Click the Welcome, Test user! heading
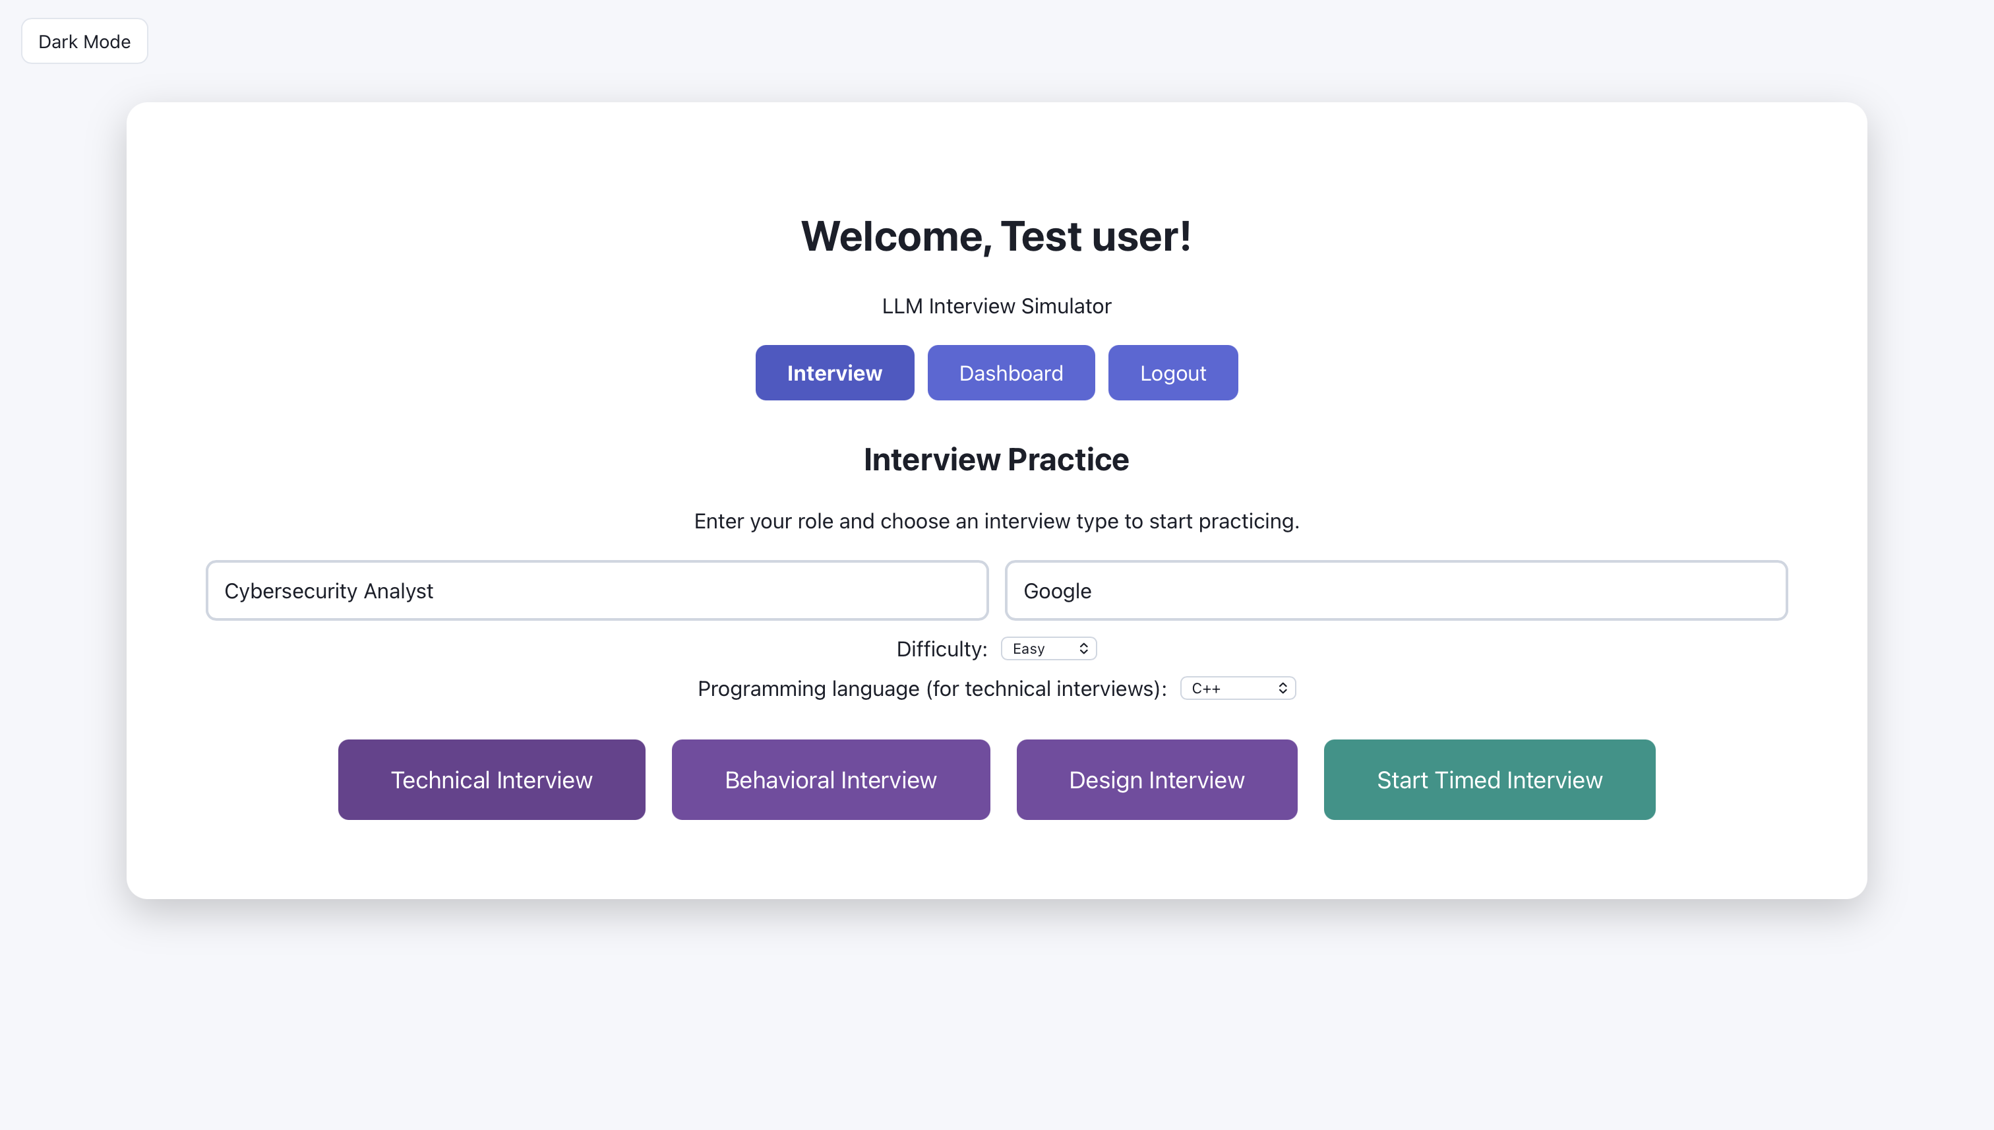Viewport: 1994px width, 1130px height. coord(996,236)
